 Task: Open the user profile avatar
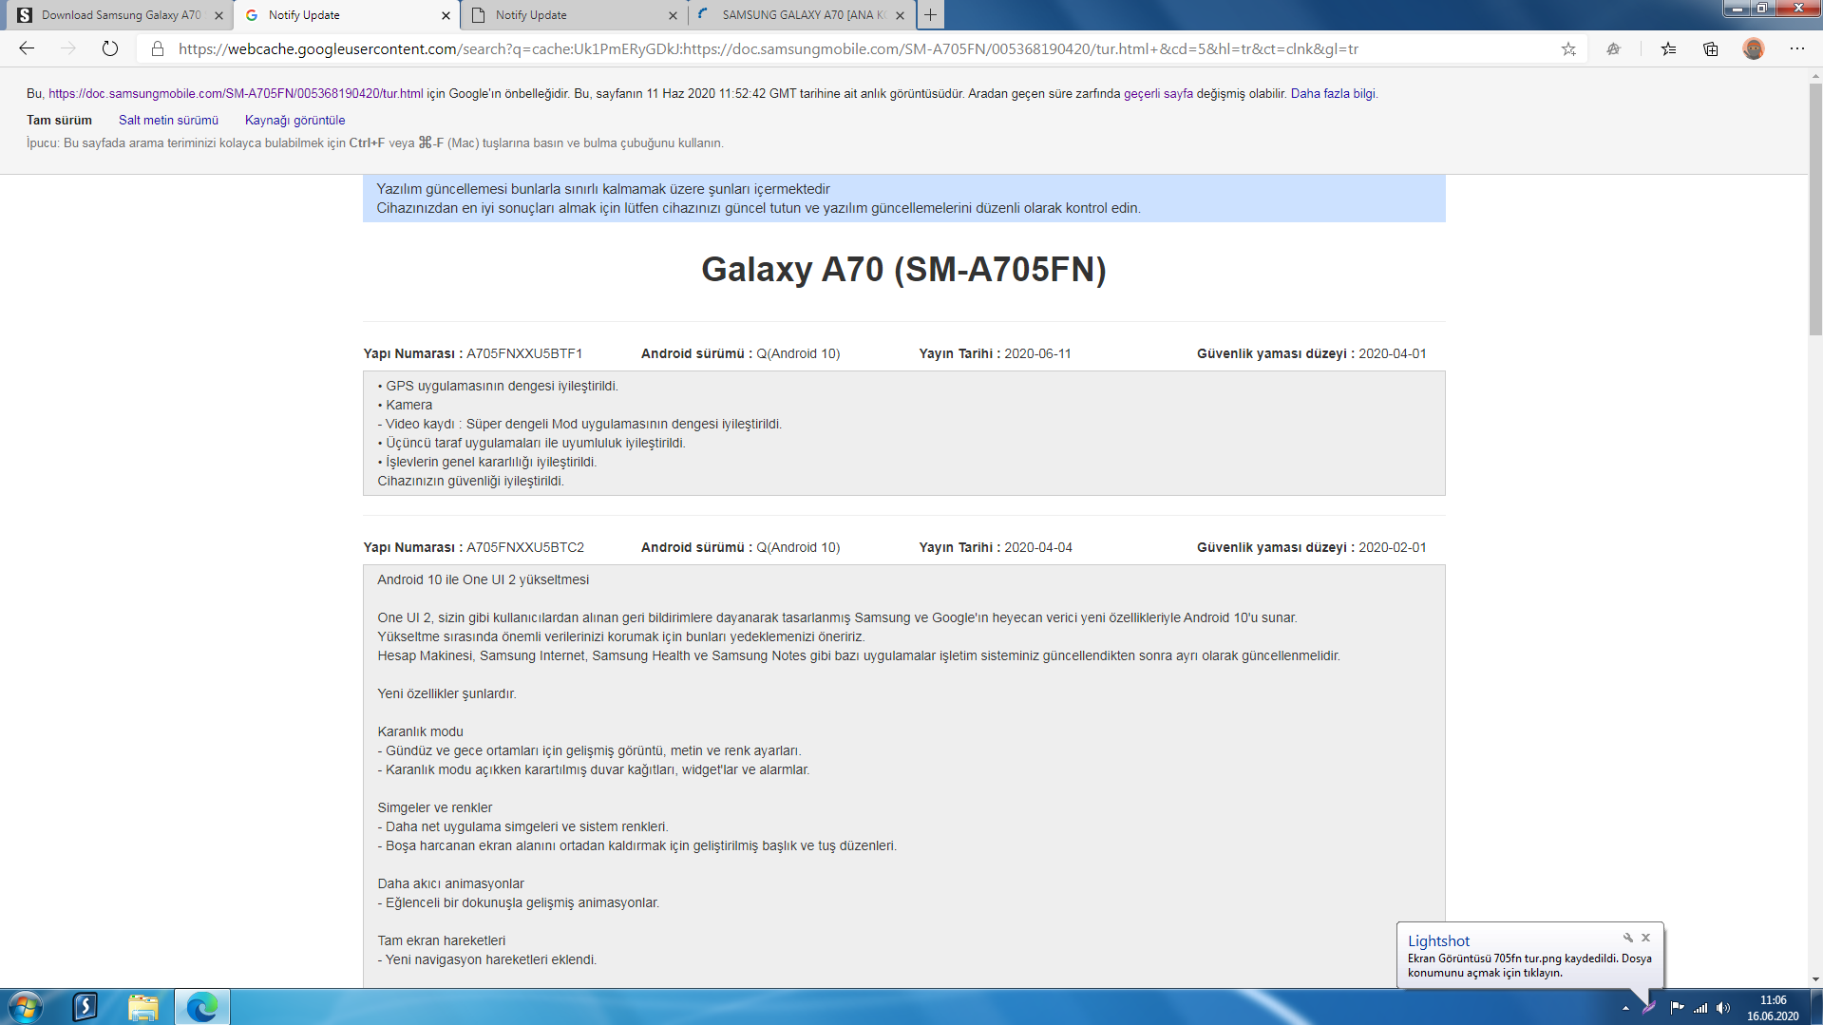tap(1754, 48)
